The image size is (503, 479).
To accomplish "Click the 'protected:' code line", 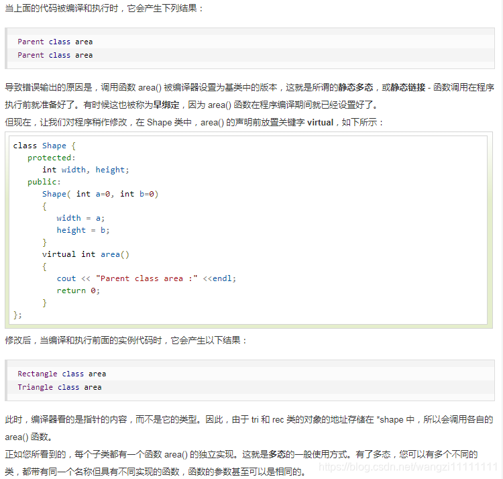I will coord(52,158).
